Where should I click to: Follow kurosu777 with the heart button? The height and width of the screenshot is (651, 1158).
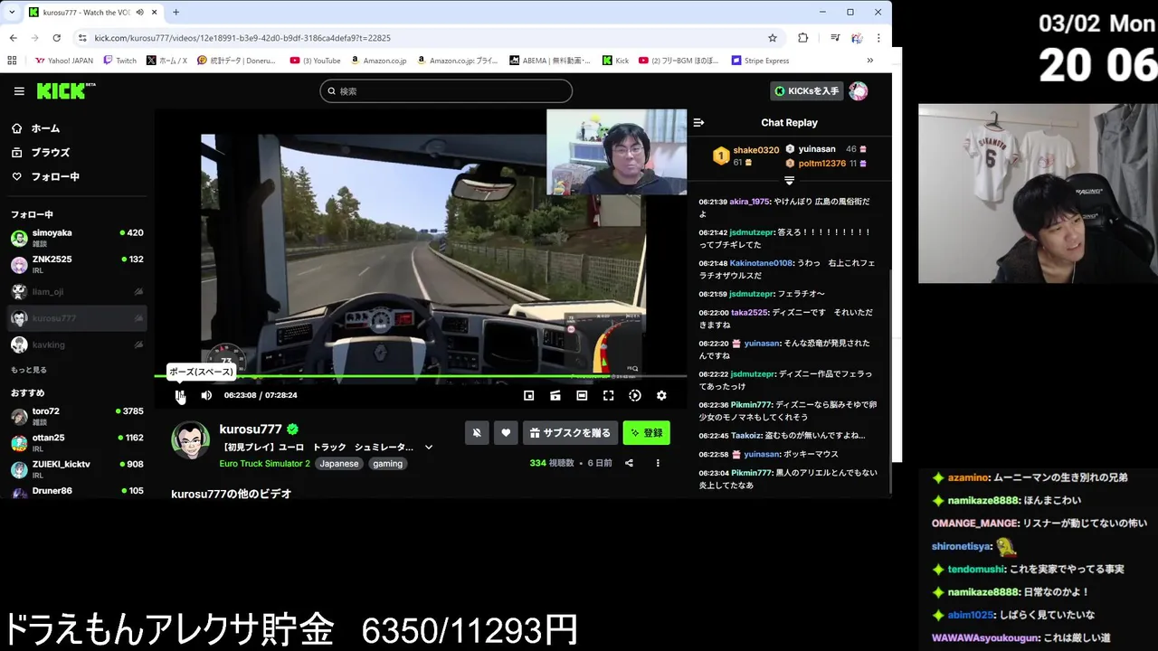506,433
